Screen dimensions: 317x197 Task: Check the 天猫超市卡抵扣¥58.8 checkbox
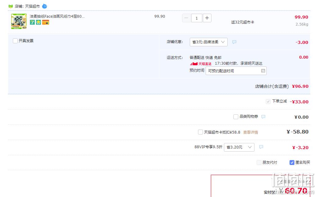200,132
